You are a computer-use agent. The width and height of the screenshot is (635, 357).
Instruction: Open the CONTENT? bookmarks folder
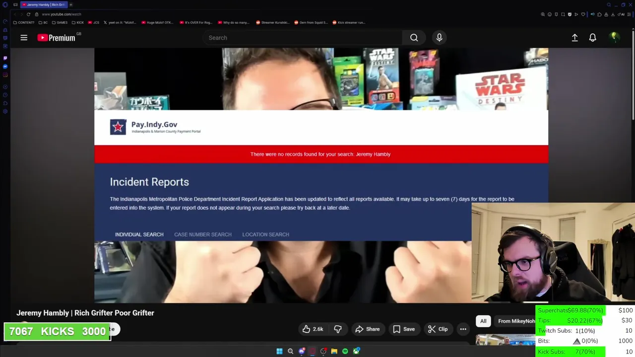pyautogui.click(x=24, y=22)
